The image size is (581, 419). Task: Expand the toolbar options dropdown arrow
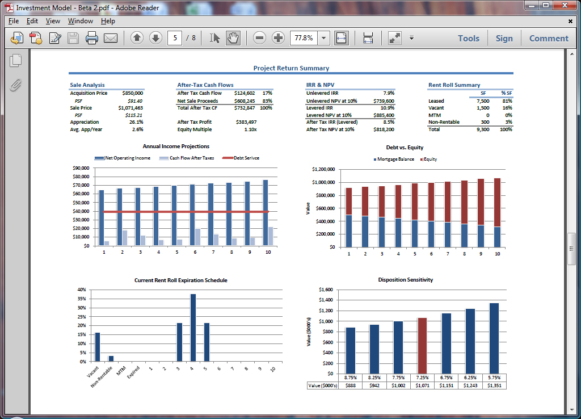pos(411,38)
